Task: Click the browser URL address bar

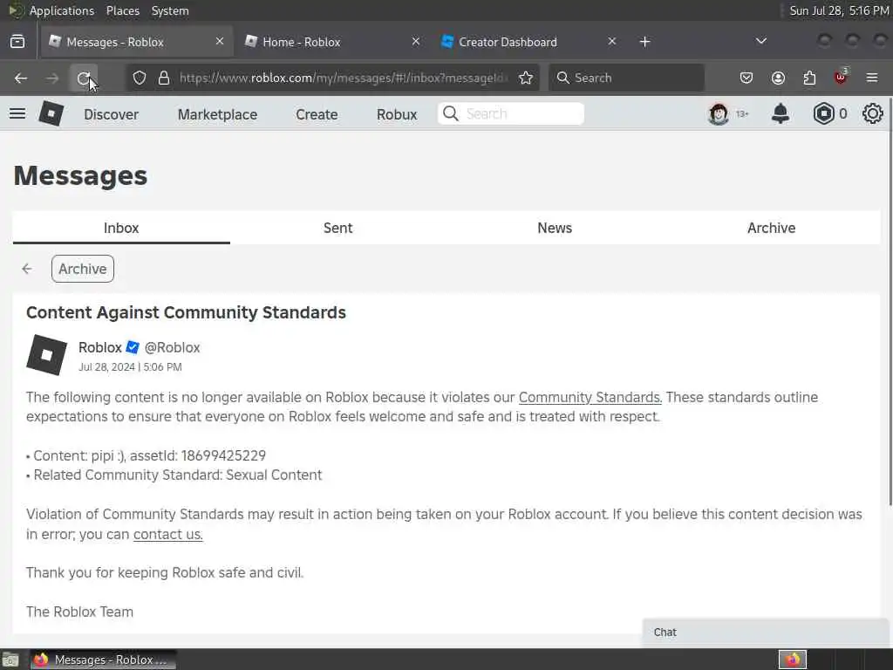Action: [342, 78]
